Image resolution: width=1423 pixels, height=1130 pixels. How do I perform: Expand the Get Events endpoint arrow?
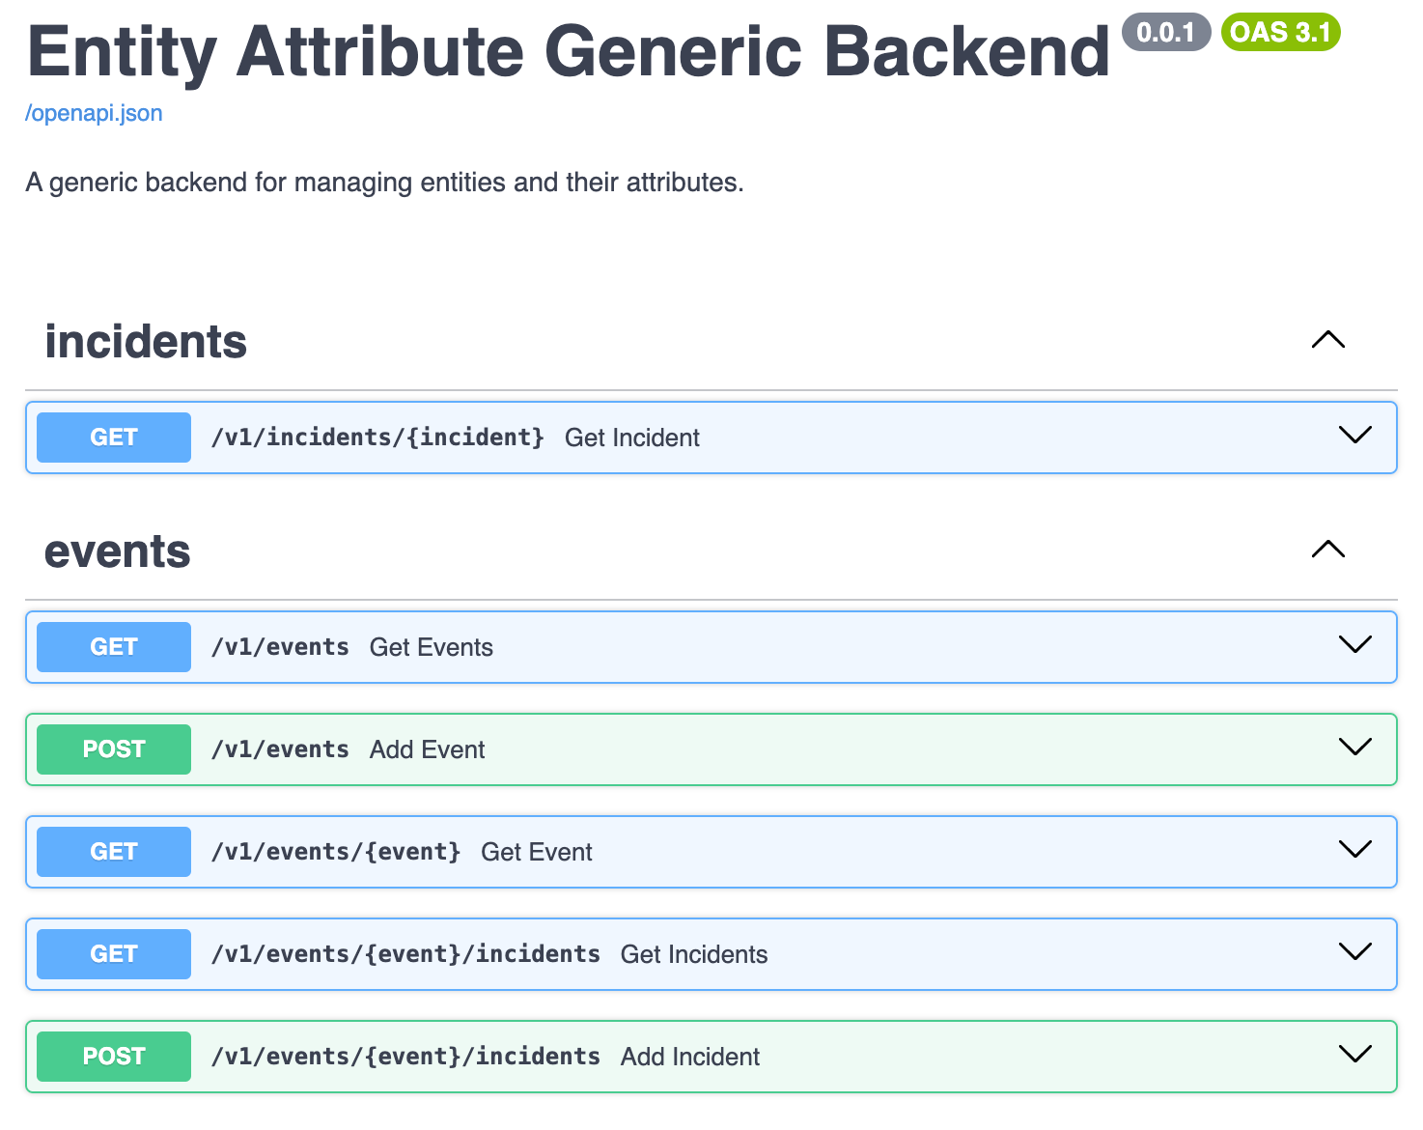(1355, 645)
